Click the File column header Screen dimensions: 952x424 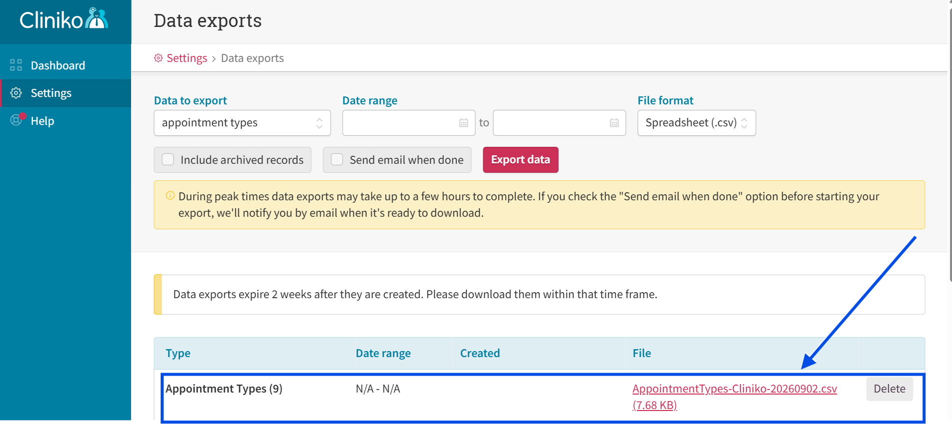tap(641, 354)
